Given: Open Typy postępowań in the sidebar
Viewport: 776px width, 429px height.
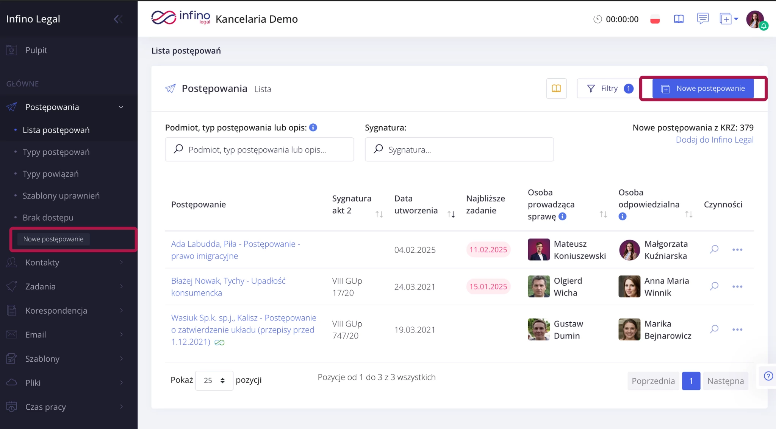Looking at the screenshot, I should pyautogui.click(x=56, y=152).
